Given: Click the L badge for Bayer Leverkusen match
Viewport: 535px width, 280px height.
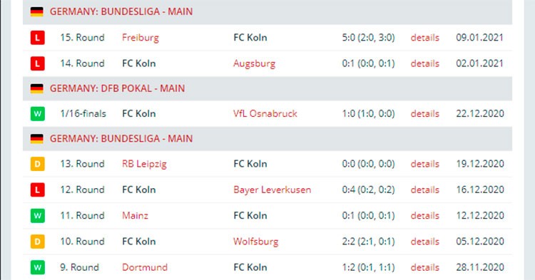Looking at the screenshot, I should pos(38,190).
